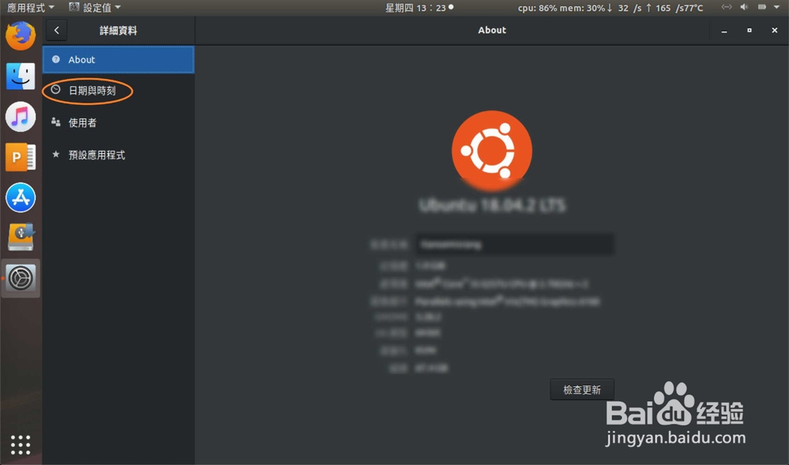Open the music player dock icon
This screenshot has height=465, width=789.
(21, 117)
